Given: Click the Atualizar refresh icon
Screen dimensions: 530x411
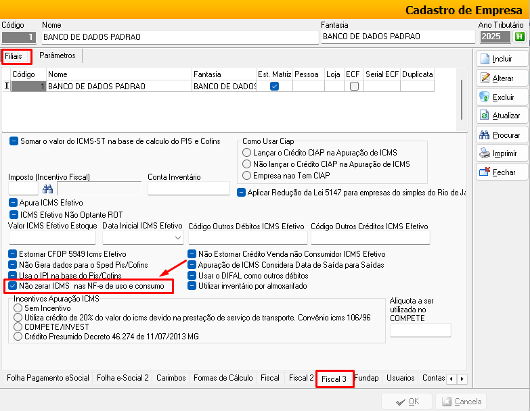Looking at the screenshot, I should (x=485, y=116).
